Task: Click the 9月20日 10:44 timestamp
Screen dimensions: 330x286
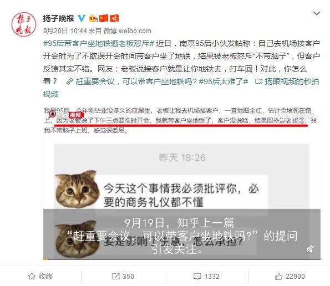Action: coord(65,31)
